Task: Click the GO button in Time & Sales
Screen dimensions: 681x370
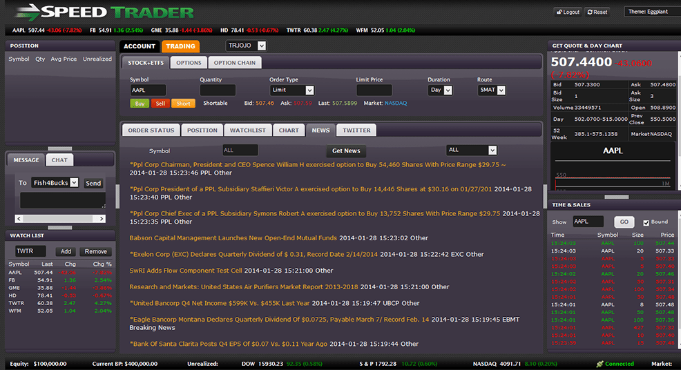Action: click(x=624, y=222)
